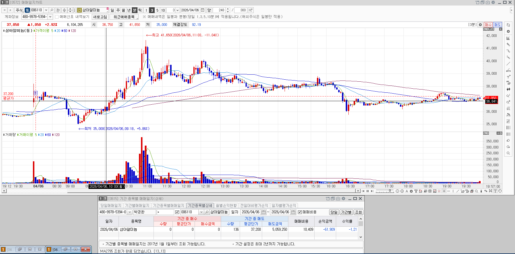
Task: Click the 관 button in chart toolbar
Action: (58, 10)
